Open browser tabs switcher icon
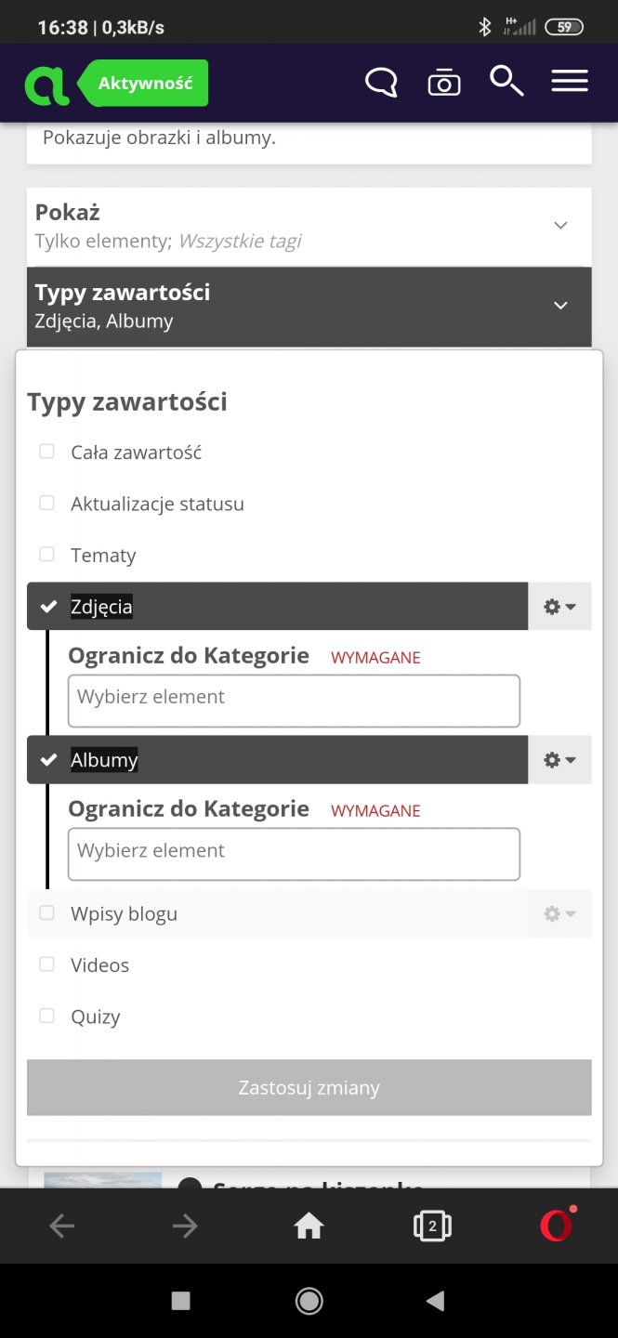 pyautogui.click(x=432, y=1226)
